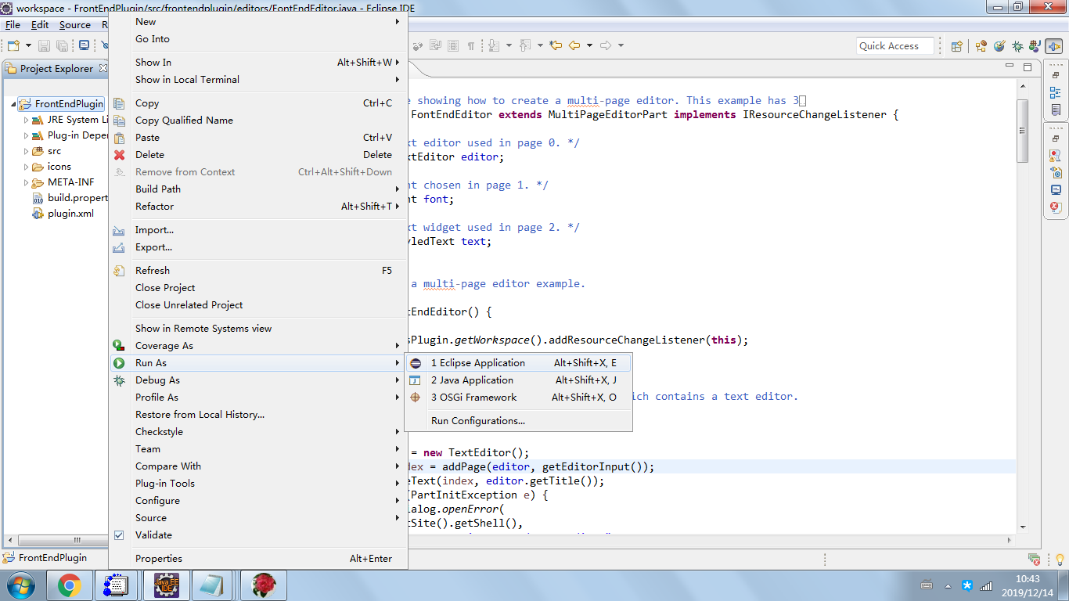Open the New wizard dropdown arrow
Viewport: 1069px width, 601px height.
28,46
